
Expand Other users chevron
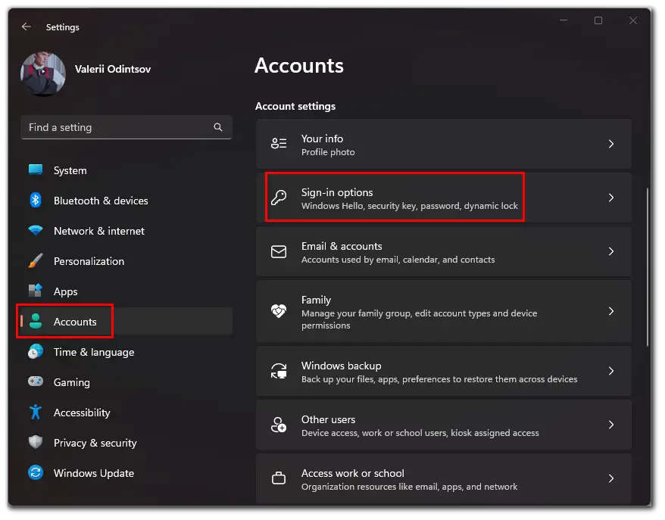pyautogui.click(x=611, y=425)
